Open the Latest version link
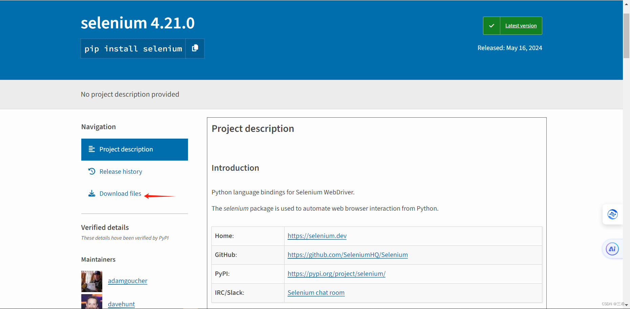Image resolution: width=630 pixels, height=309 pixels. [x=521, y=26]
